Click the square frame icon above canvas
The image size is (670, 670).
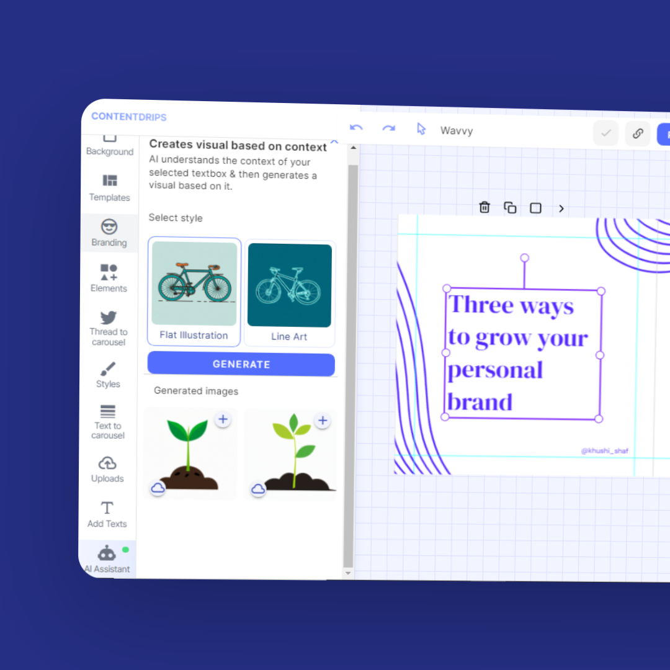click(x=535, y=208)
